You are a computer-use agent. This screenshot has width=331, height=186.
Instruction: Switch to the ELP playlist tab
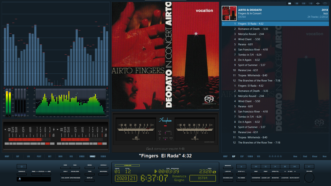click(234, 156)
